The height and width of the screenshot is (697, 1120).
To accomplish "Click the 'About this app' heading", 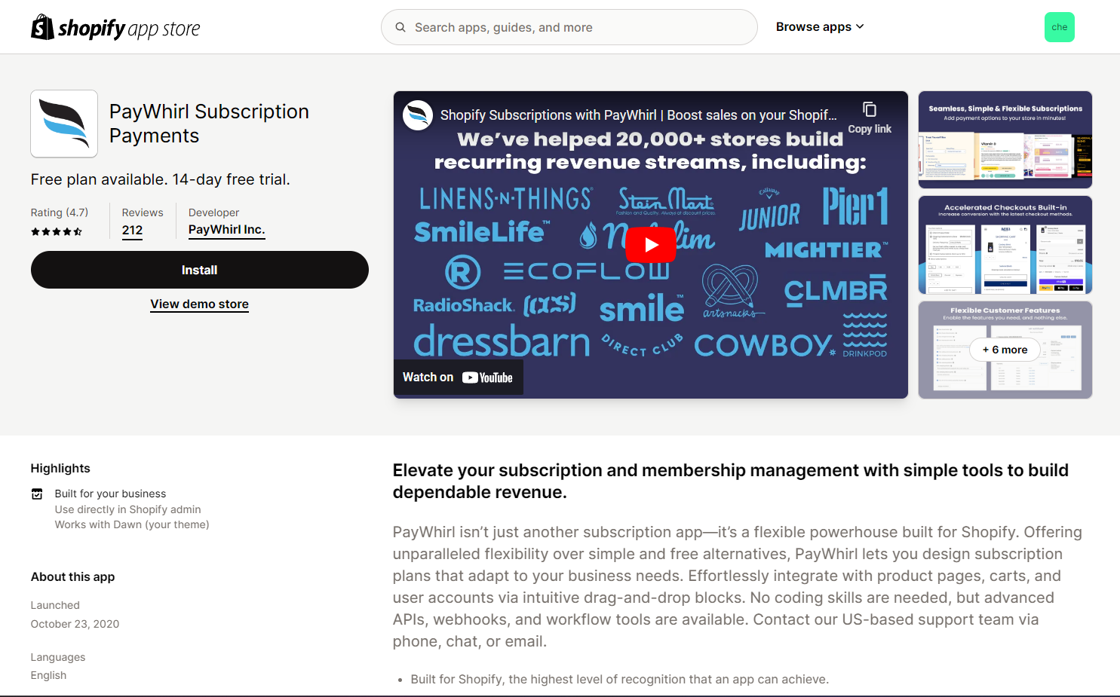I will (73, 576).
